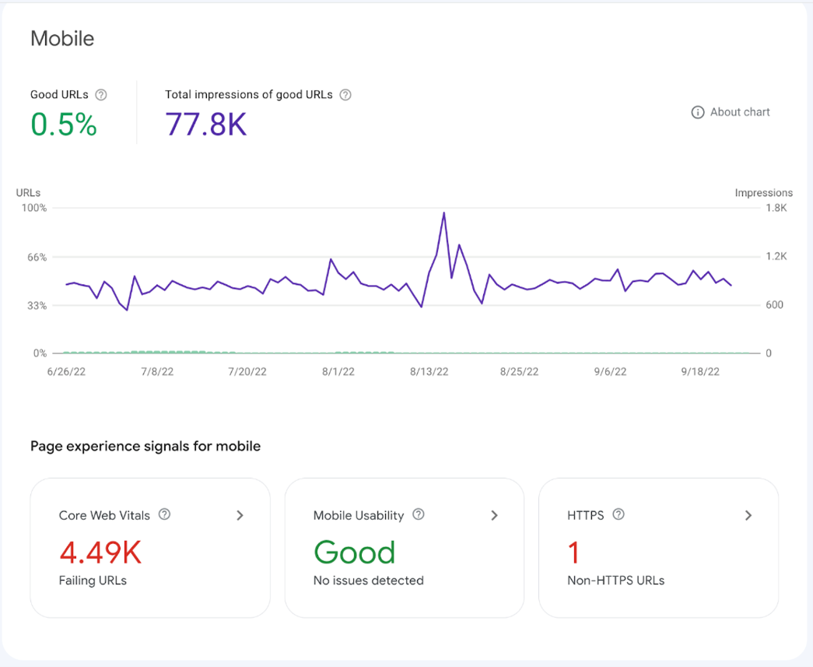Expand Core Web Vitals report via chevron
This screenshot has width=813, height=667.
point(240,515)
